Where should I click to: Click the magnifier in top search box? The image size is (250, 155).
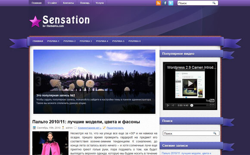214,3
